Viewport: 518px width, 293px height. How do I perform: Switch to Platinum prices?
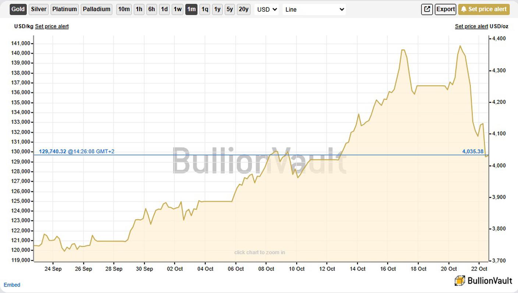pos(64,9)
